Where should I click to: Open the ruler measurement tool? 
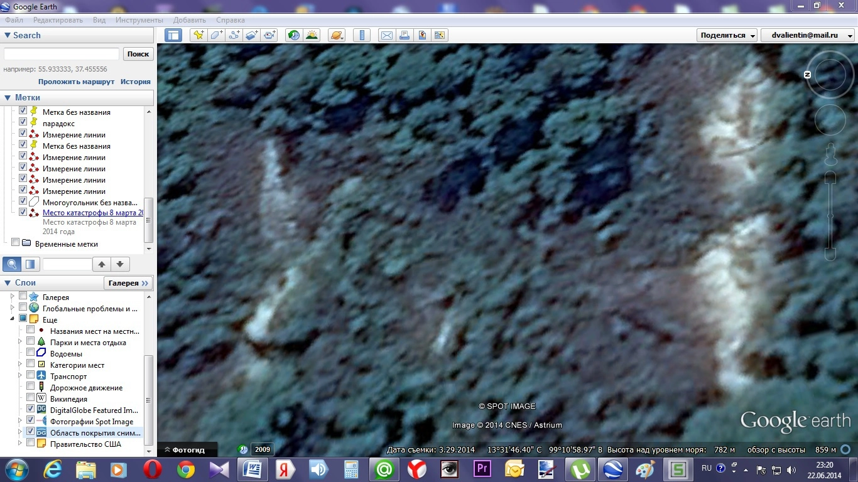point(362,35)
